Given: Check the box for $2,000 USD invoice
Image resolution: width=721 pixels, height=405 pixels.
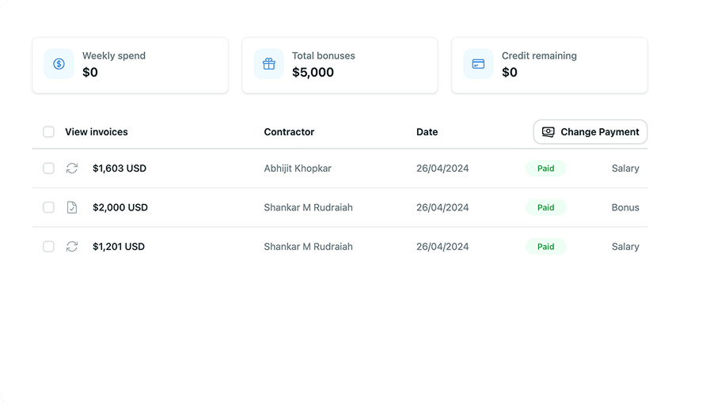Looking at the screenshot, I should [x=48, y=207].
